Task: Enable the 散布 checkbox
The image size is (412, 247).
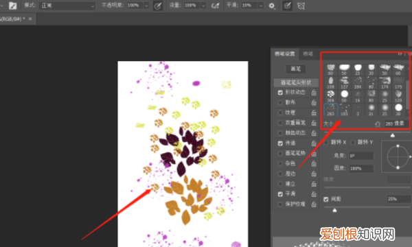Action: (280, 103)
